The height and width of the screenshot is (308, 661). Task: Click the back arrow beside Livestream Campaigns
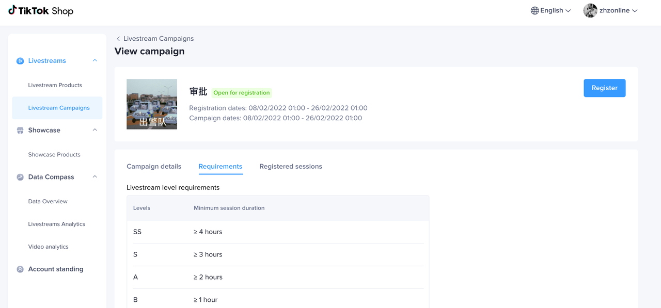(x=118, y=39)
